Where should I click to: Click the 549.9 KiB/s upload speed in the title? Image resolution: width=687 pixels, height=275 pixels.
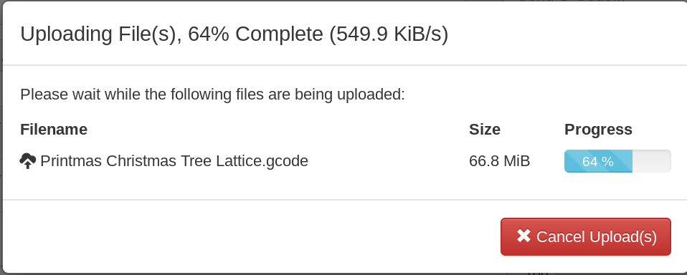[x=389, y=34]
